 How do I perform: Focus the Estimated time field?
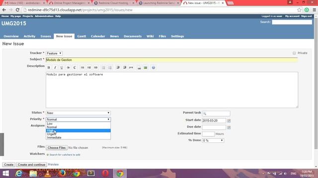point(208,134)
